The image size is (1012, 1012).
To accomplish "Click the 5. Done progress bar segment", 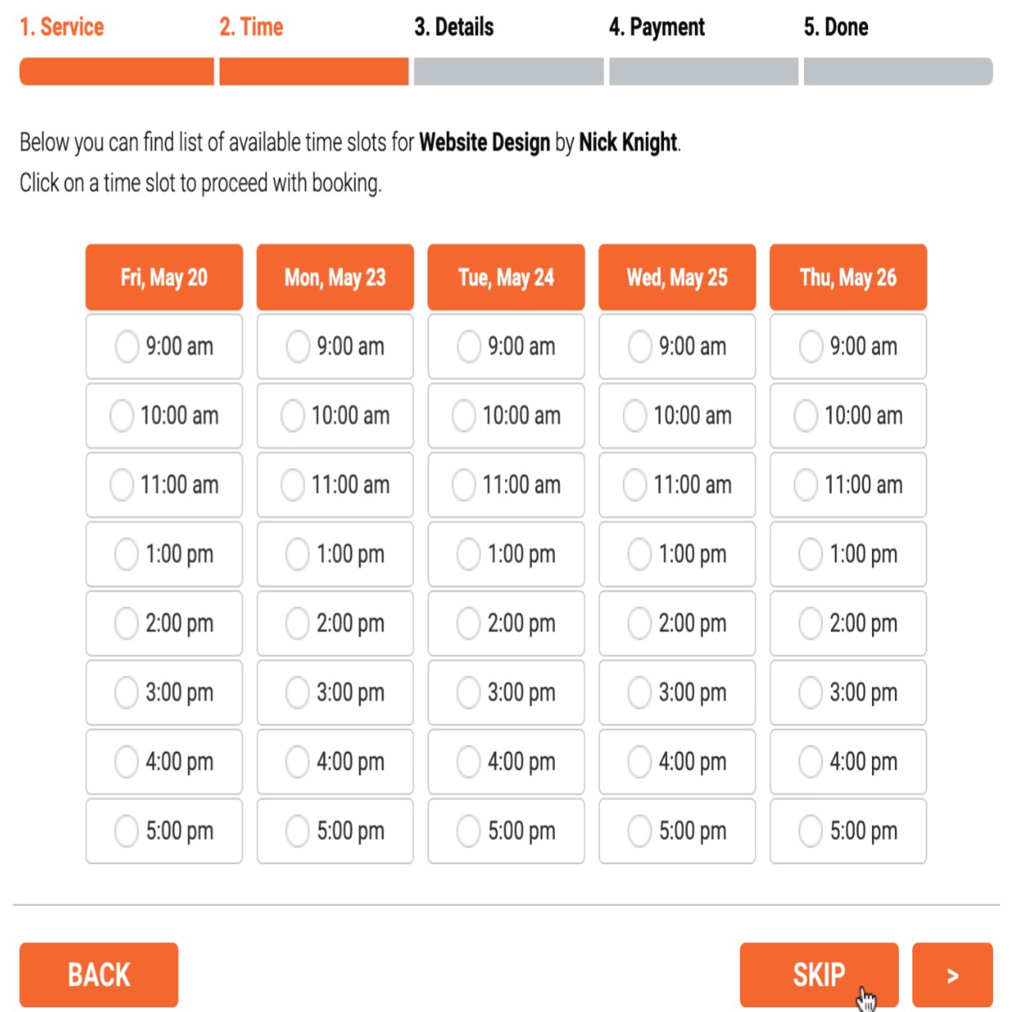I will [898, 71].
